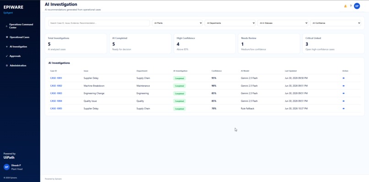Click the Maintenance department cell

click(x=143, y=86)
